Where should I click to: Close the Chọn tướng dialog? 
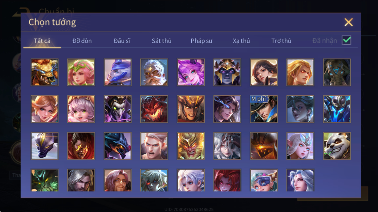tap(348, 22)
